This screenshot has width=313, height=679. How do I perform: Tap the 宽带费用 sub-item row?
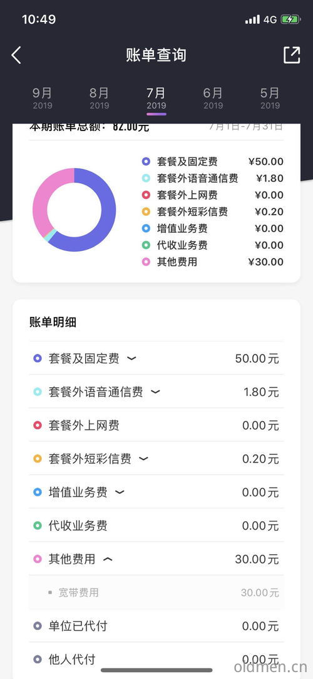(156, 592)
